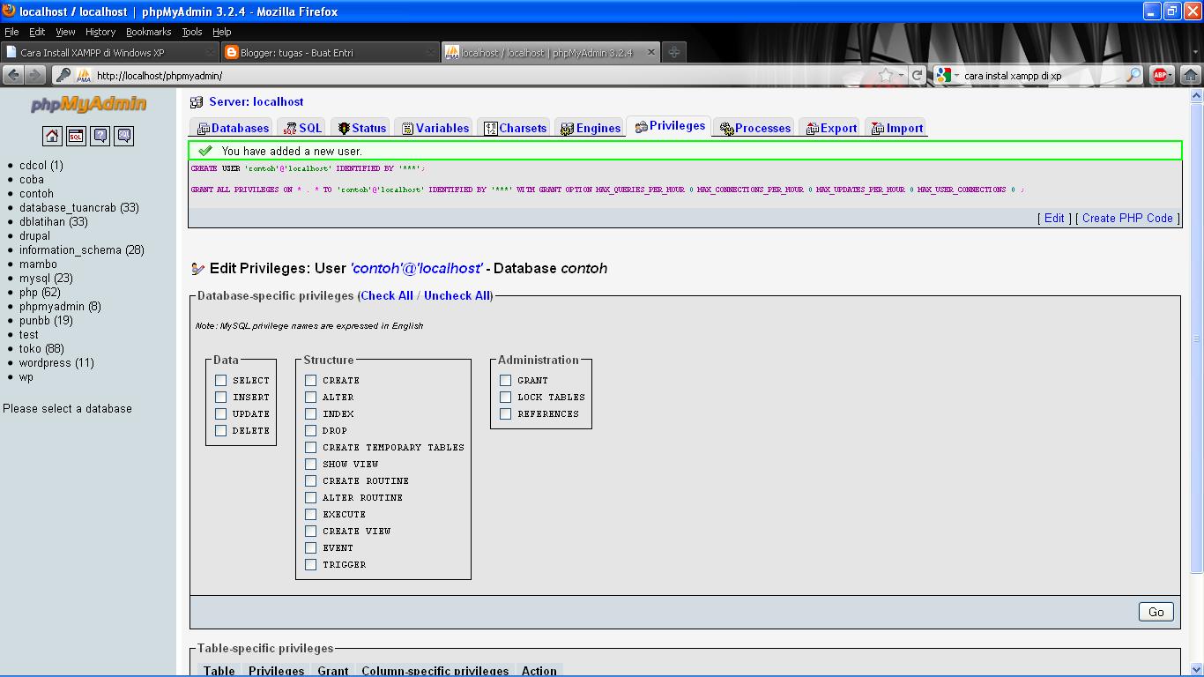Enable the LOCK TABLES administration privilege
1204x677 pixels.
505,397
